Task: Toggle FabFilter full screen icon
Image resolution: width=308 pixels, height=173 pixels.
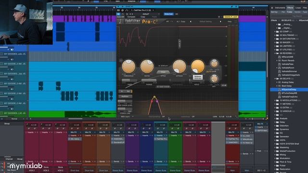Action: [x=236, y=22]
